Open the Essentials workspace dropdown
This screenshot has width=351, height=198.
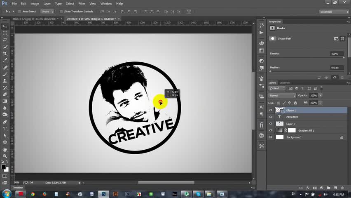[x=333, y=12]
